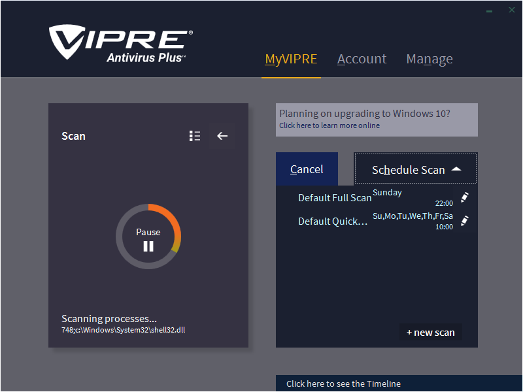The width and height of the screenshot is (523, 392).
Task: Select the Default Quick... scan entry
Action: 333,221
